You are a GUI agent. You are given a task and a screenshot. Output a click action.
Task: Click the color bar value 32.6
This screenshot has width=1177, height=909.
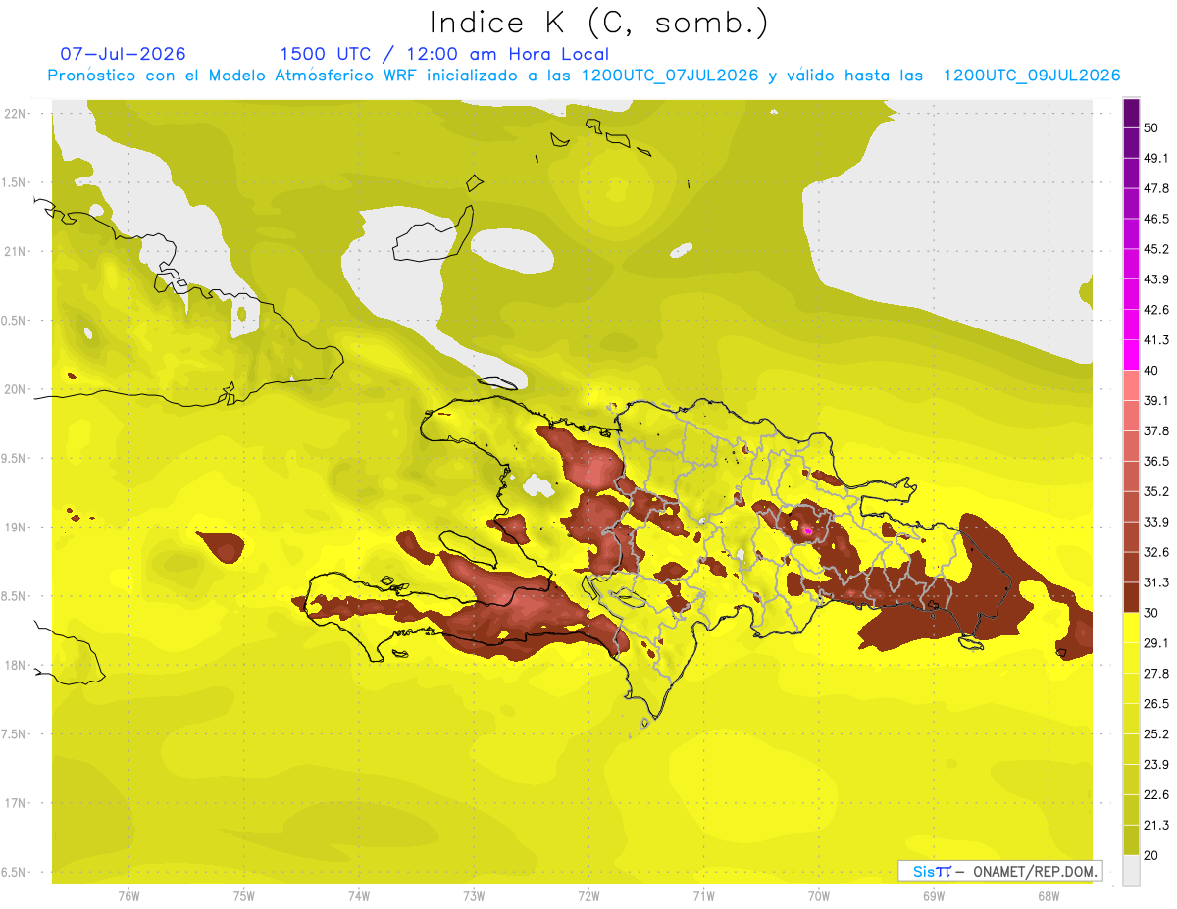click(x=1156, y=552)
